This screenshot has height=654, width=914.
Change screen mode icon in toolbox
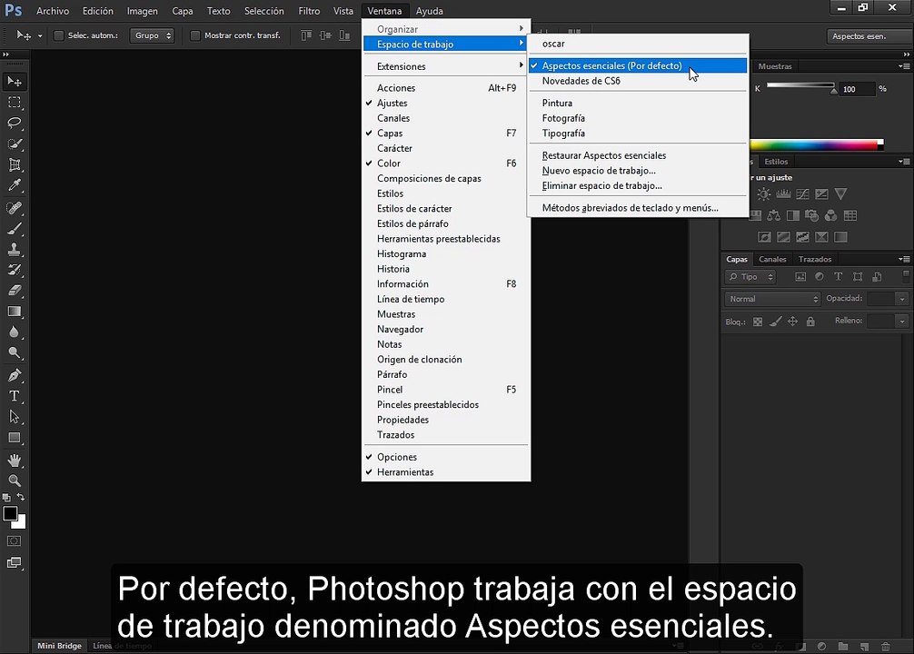pyautogui.click(x=14, y=562)
